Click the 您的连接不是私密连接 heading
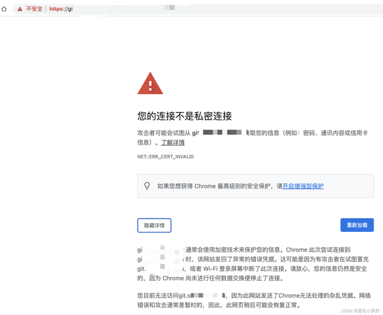 (x=184, y=116)
